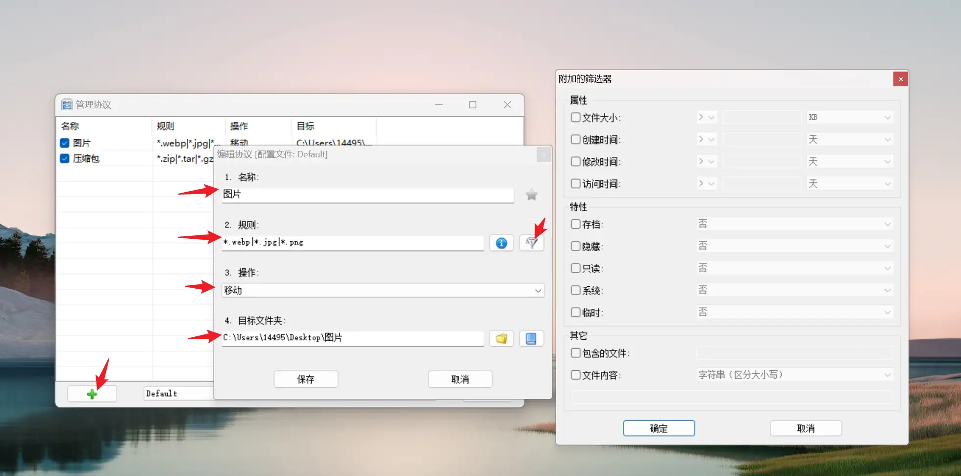
Task: Uncheck the 压缩包 rule checkbox
Action: (x=64, y=158)
